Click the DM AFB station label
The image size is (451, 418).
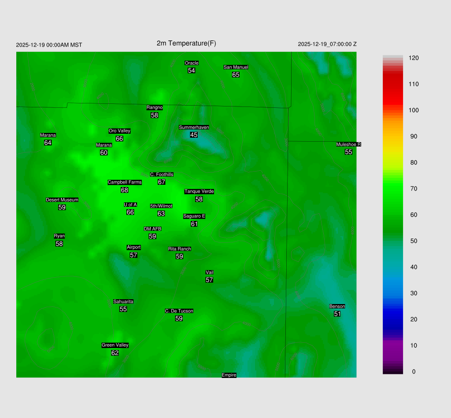[x=152, y=229]
